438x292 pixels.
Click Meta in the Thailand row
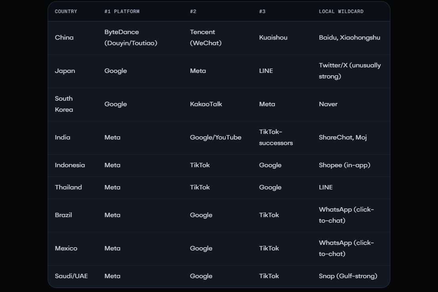113,187
